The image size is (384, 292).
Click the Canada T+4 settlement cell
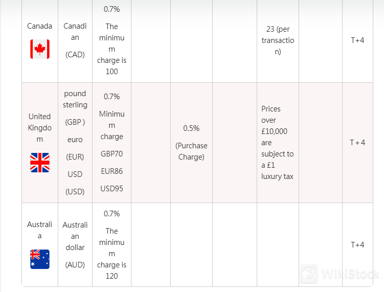point(357,40)
